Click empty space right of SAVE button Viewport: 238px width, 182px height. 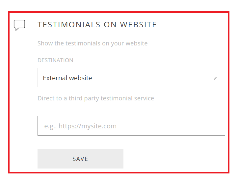click(174, 159)
